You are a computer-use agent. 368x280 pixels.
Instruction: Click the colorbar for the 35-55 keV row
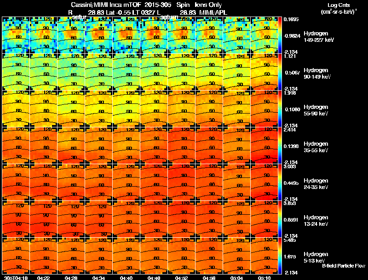pos(280,145)
